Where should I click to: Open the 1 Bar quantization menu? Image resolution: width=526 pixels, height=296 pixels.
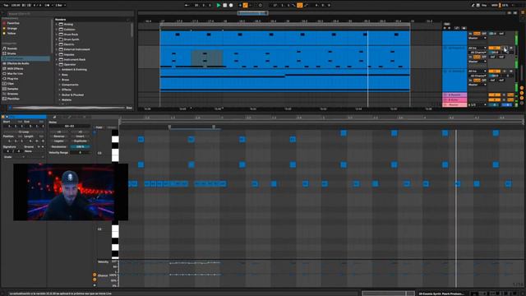[60, 5]
